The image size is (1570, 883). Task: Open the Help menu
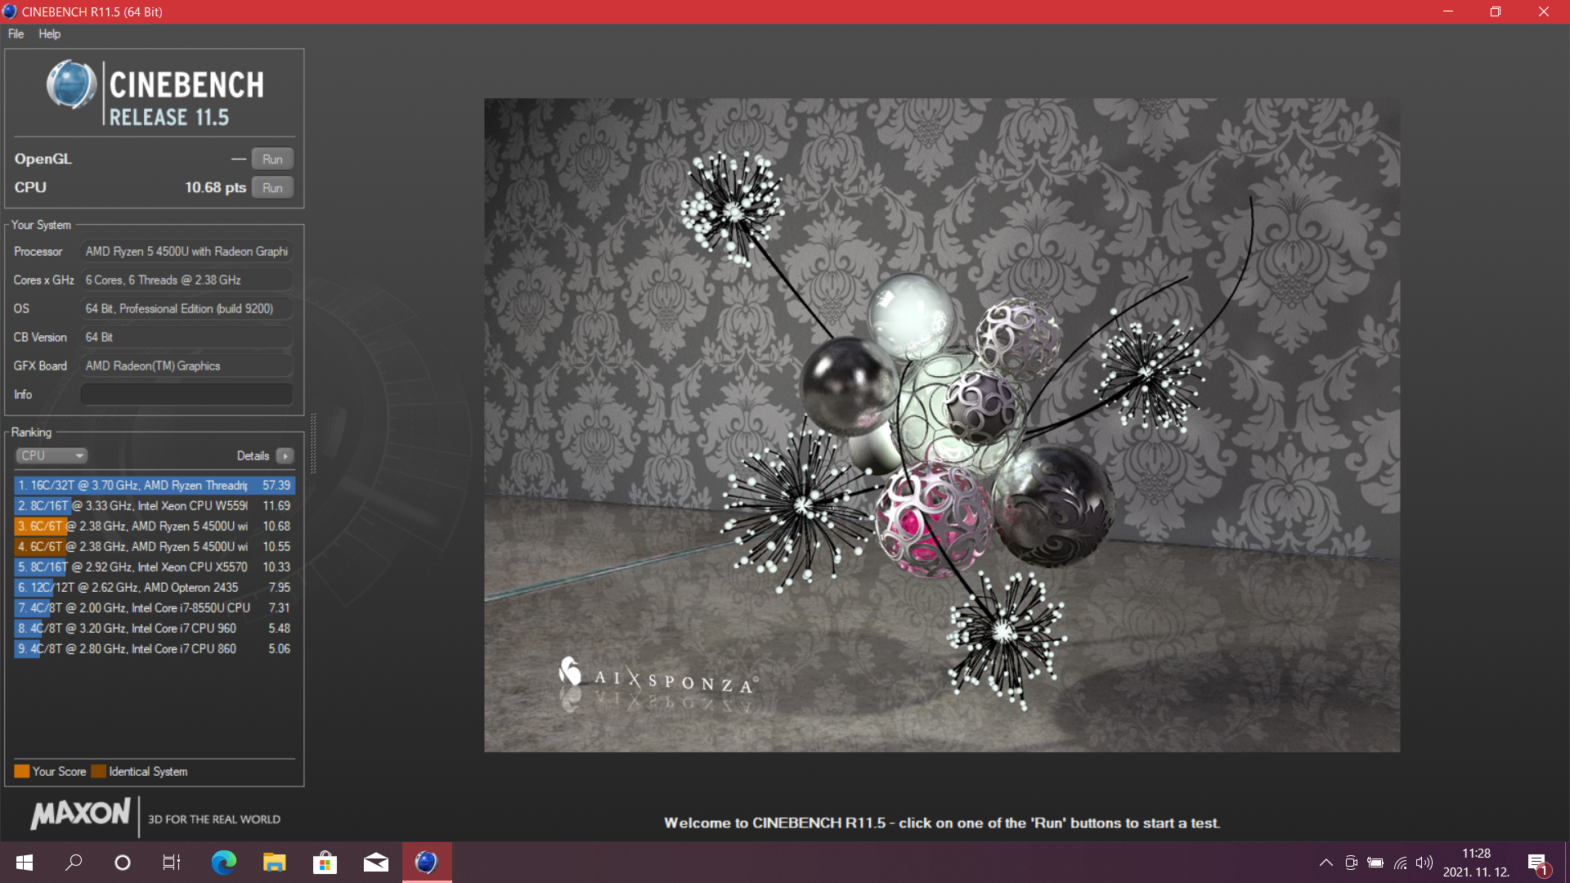point(49,34)
